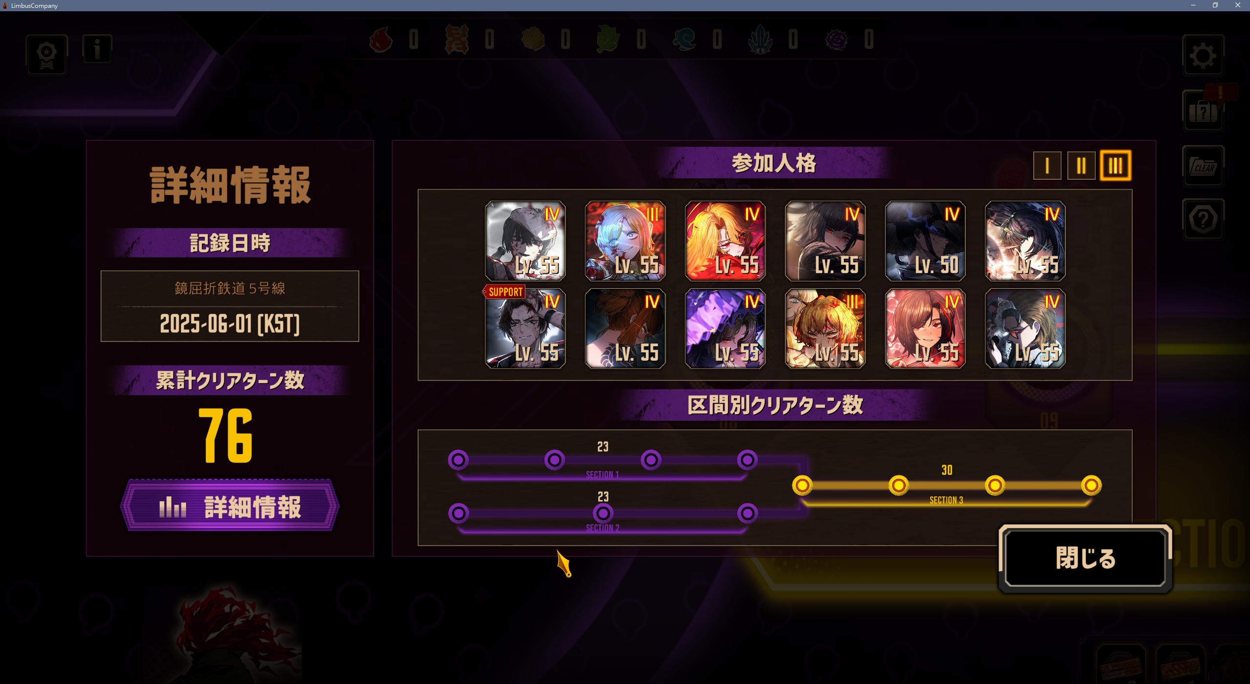Open the purple 詳細情報 details button
Viewport: 1250px width, 684px height.
point(229,506)
